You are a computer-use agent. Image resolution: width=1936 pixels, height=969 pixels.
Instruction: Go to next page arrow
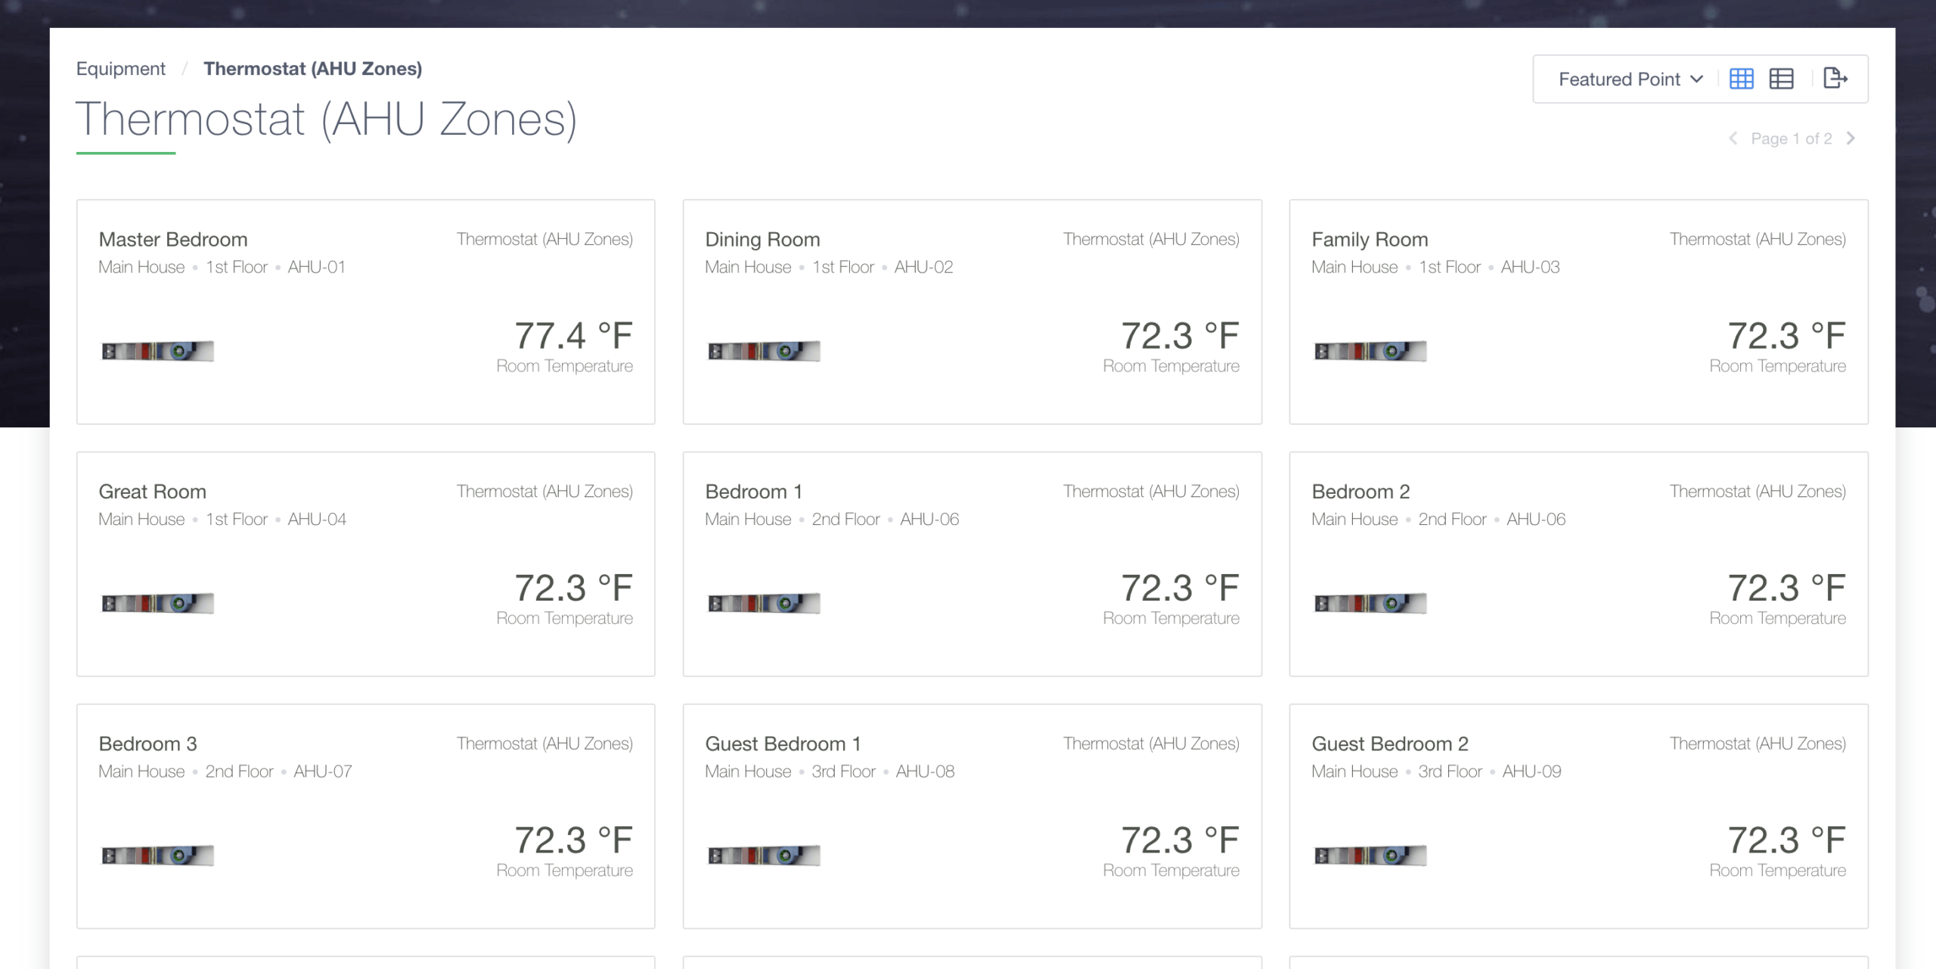1851,138
